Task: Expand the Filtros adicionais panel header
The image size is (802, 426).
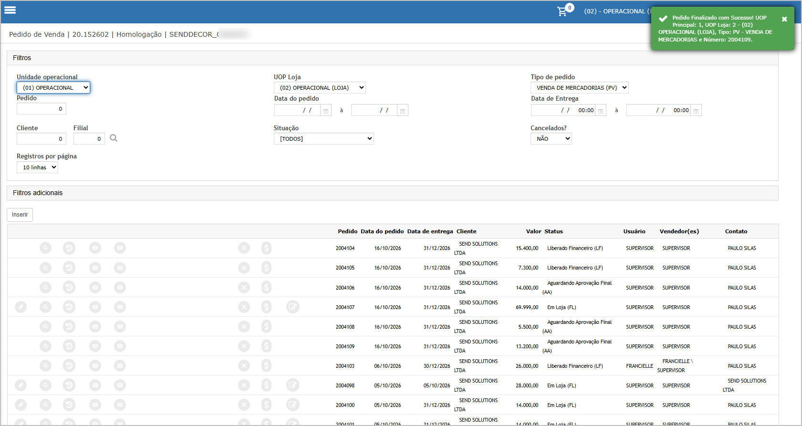Action: pos(393,193)
